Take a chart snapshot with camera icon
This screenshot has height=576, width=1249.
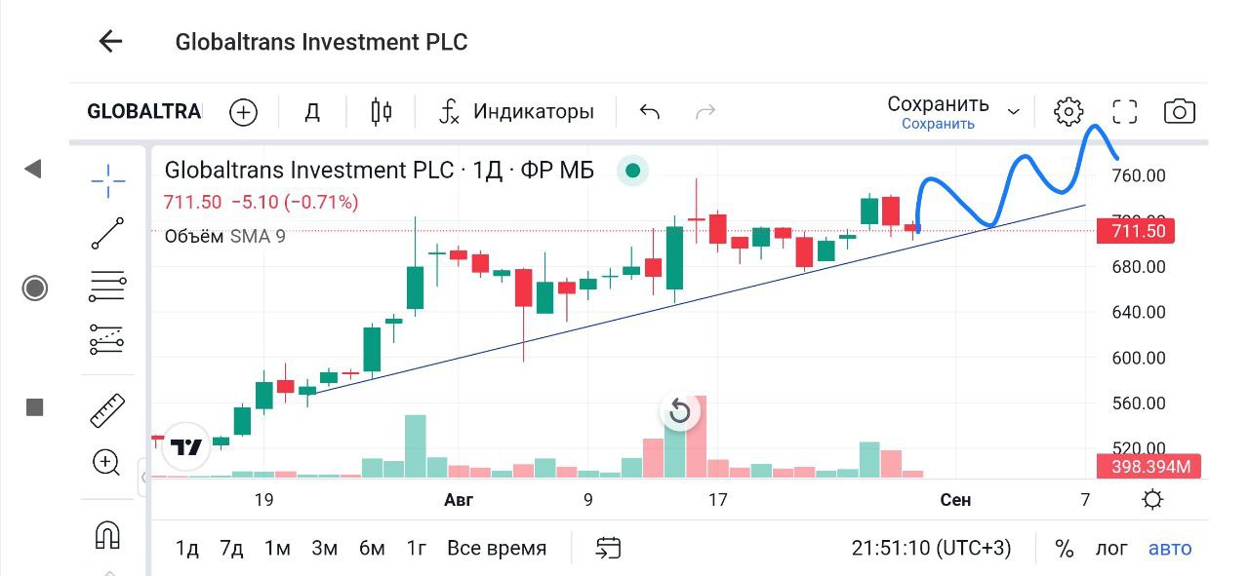pos(1180,112)
